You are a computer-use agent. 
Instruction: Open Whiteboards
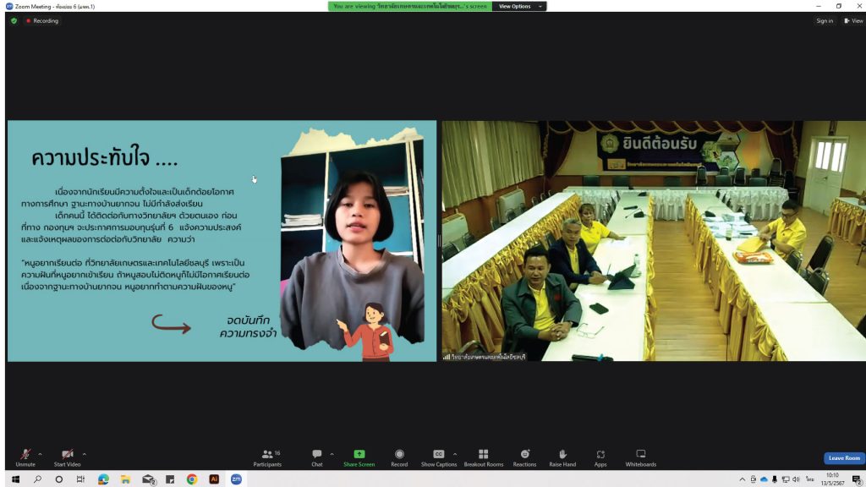tap(640, 457)
